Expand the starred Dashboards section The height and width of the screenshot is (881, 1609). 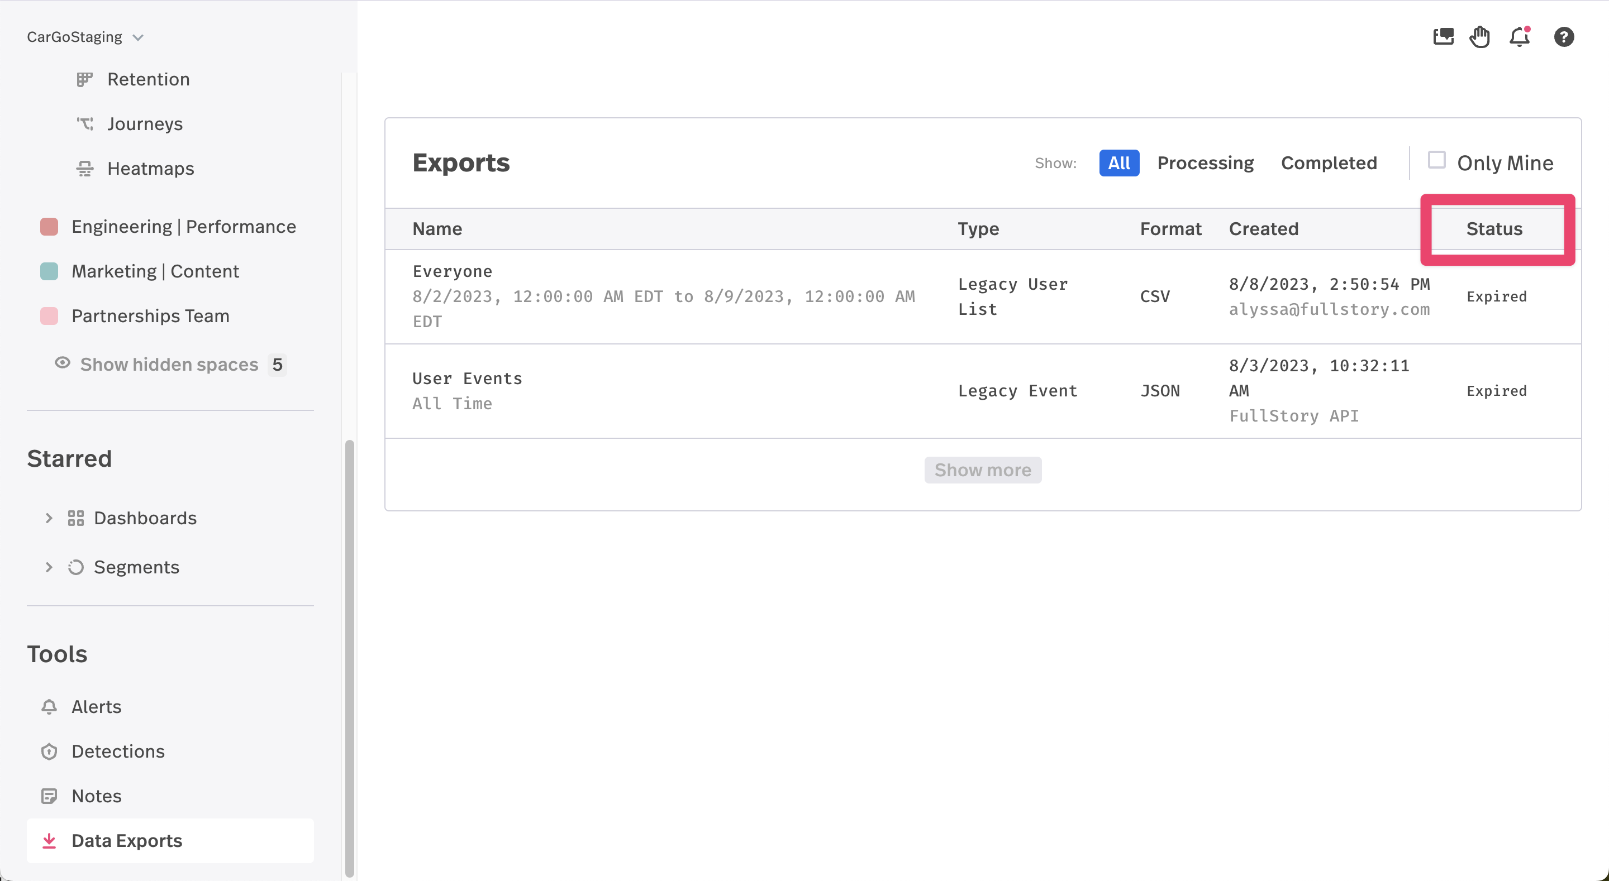coord(49,518)
